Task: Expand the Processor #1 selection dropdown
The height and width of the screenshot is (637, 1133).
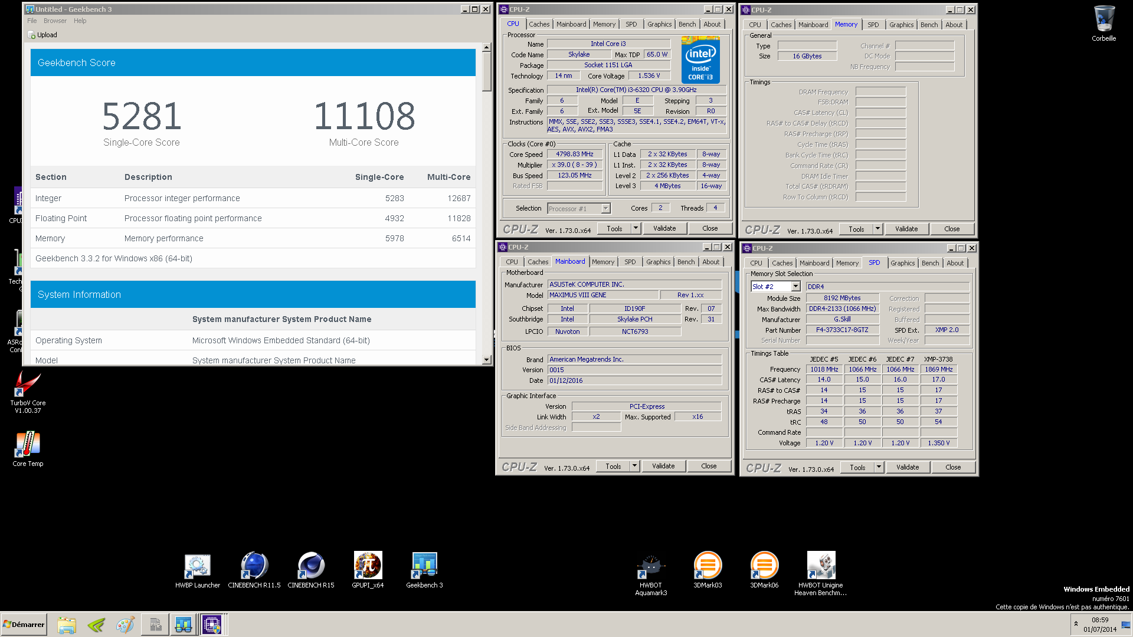Action: click(x=605, y=209)
